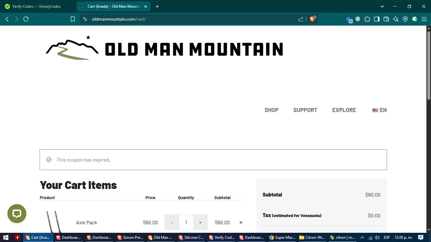Increase Axle Pack quantity with plus button
Screen dimensions: 431x242
pos(200,222)
